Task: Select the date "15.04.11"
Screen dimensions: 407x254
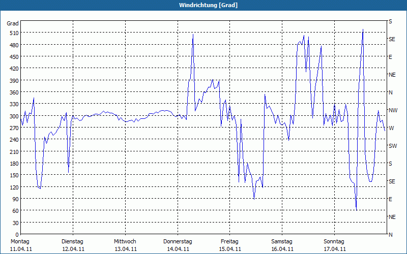Action: (230, 249)
